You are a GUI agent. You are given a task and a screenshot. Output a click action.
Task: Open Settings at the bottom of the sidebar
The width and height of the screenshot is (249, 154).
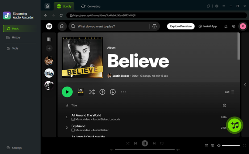tap(14, 148)
